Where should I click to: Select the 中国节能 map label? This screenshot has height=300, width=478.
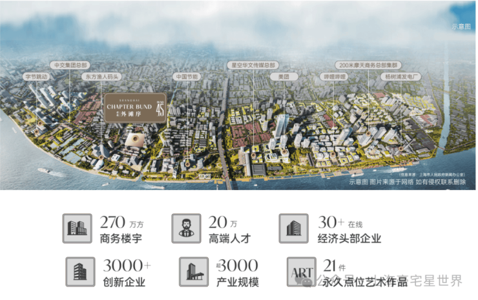pos(187,76)
